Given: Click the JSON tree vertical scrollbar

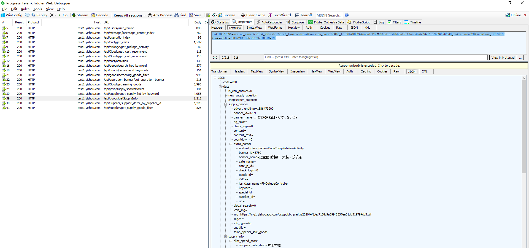Looking at the screenshot, I should pos(524,127).
